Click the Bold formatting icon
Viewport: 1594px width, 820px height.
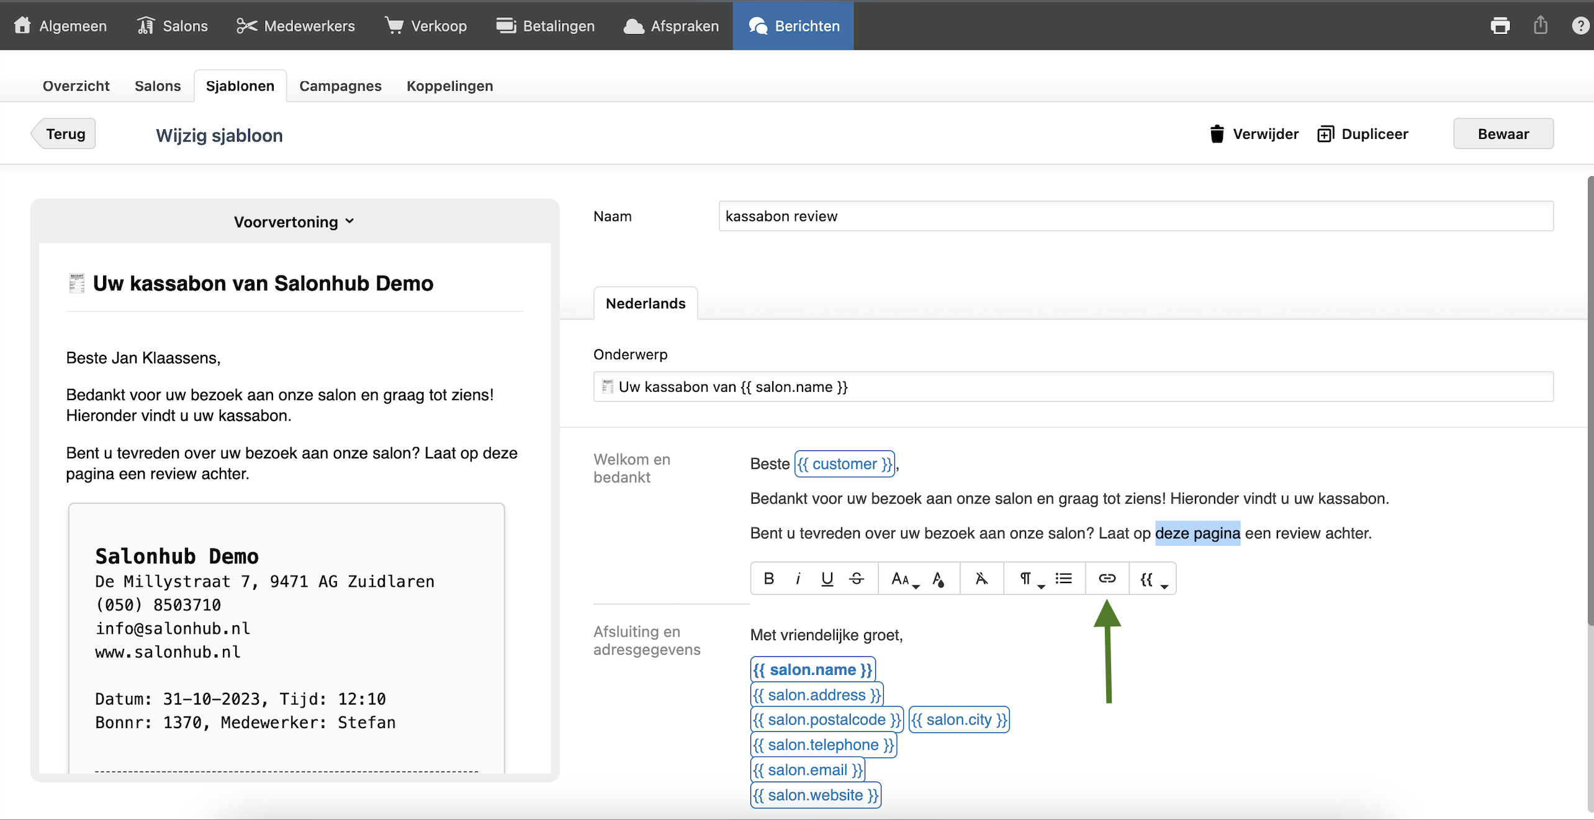coord(768,579)
